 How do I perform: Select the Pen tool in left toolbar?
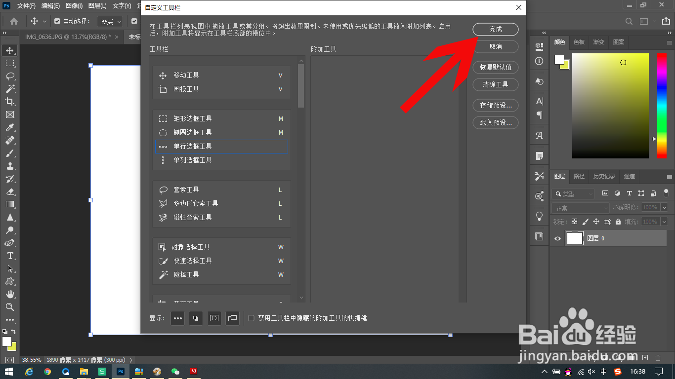9,243
